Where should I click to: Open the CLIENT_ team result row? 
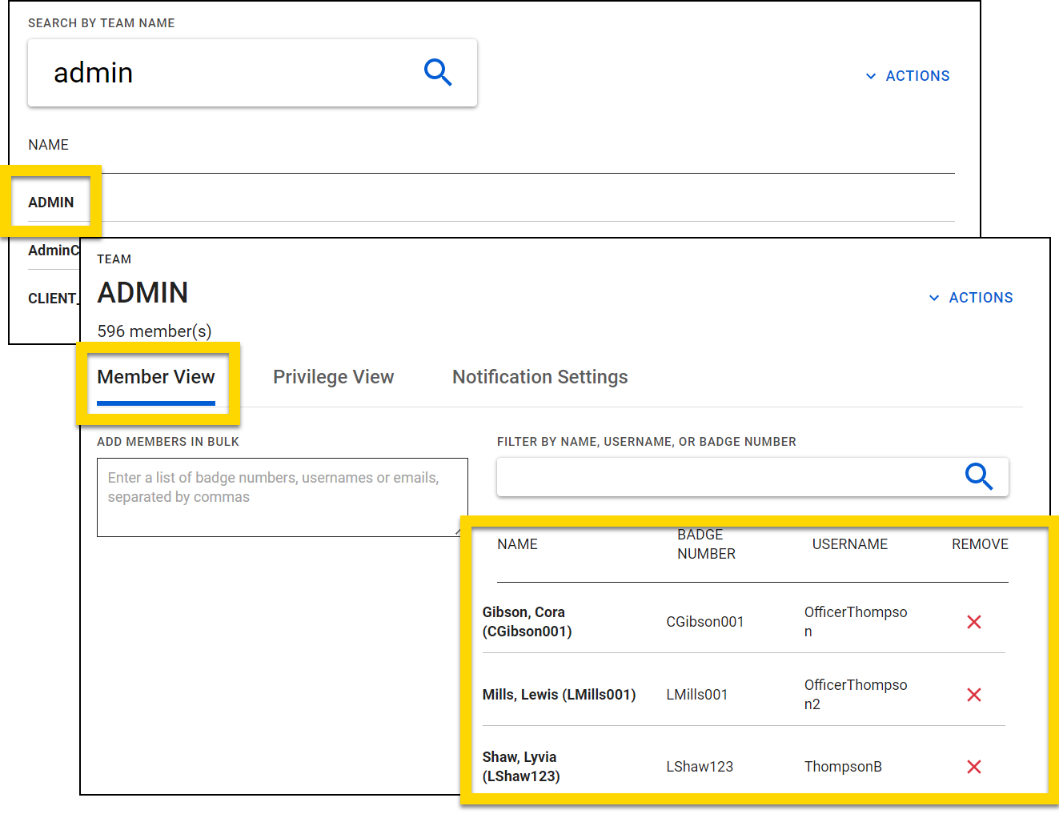point(52,299)
